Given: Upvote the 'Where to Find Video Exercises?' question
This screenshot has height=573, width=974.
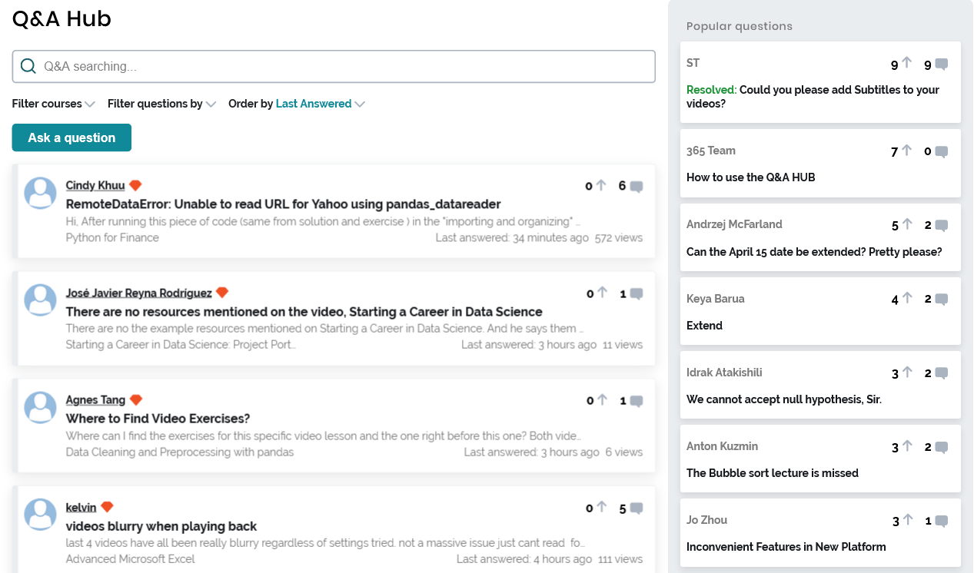Looking at the screenshot, I should click(602, 400).
